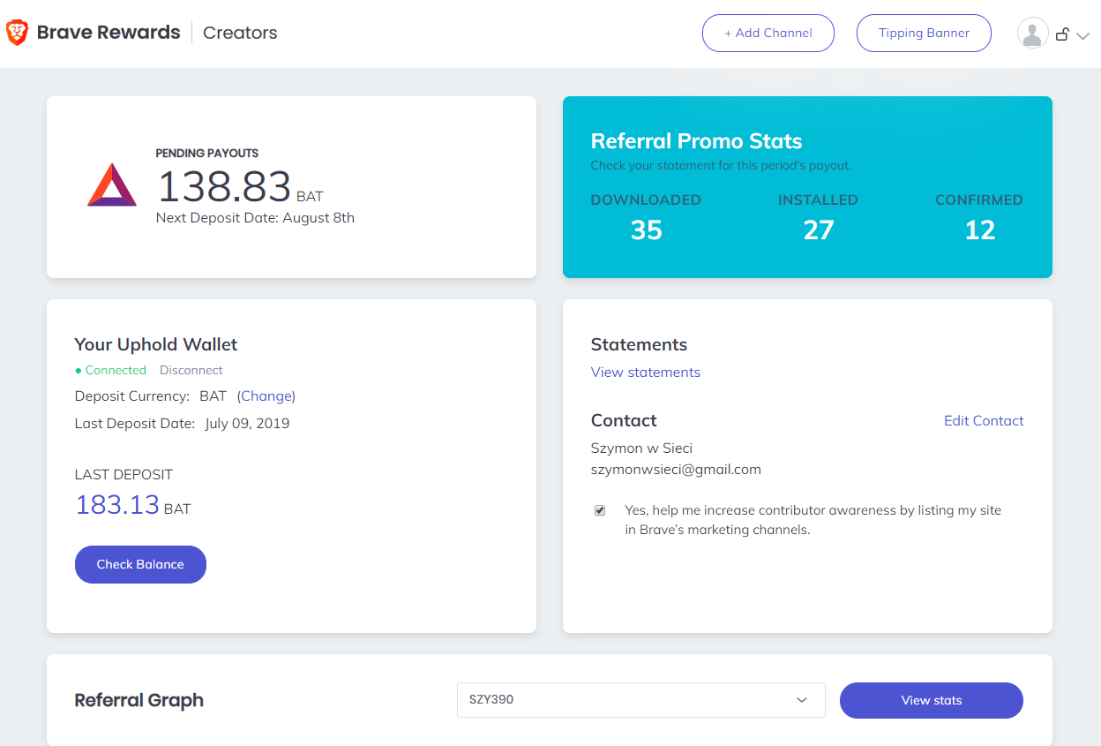Disconnect the Uphold wallet
1101x746 pixels.
pyautogui.click(x=191, y=370)
